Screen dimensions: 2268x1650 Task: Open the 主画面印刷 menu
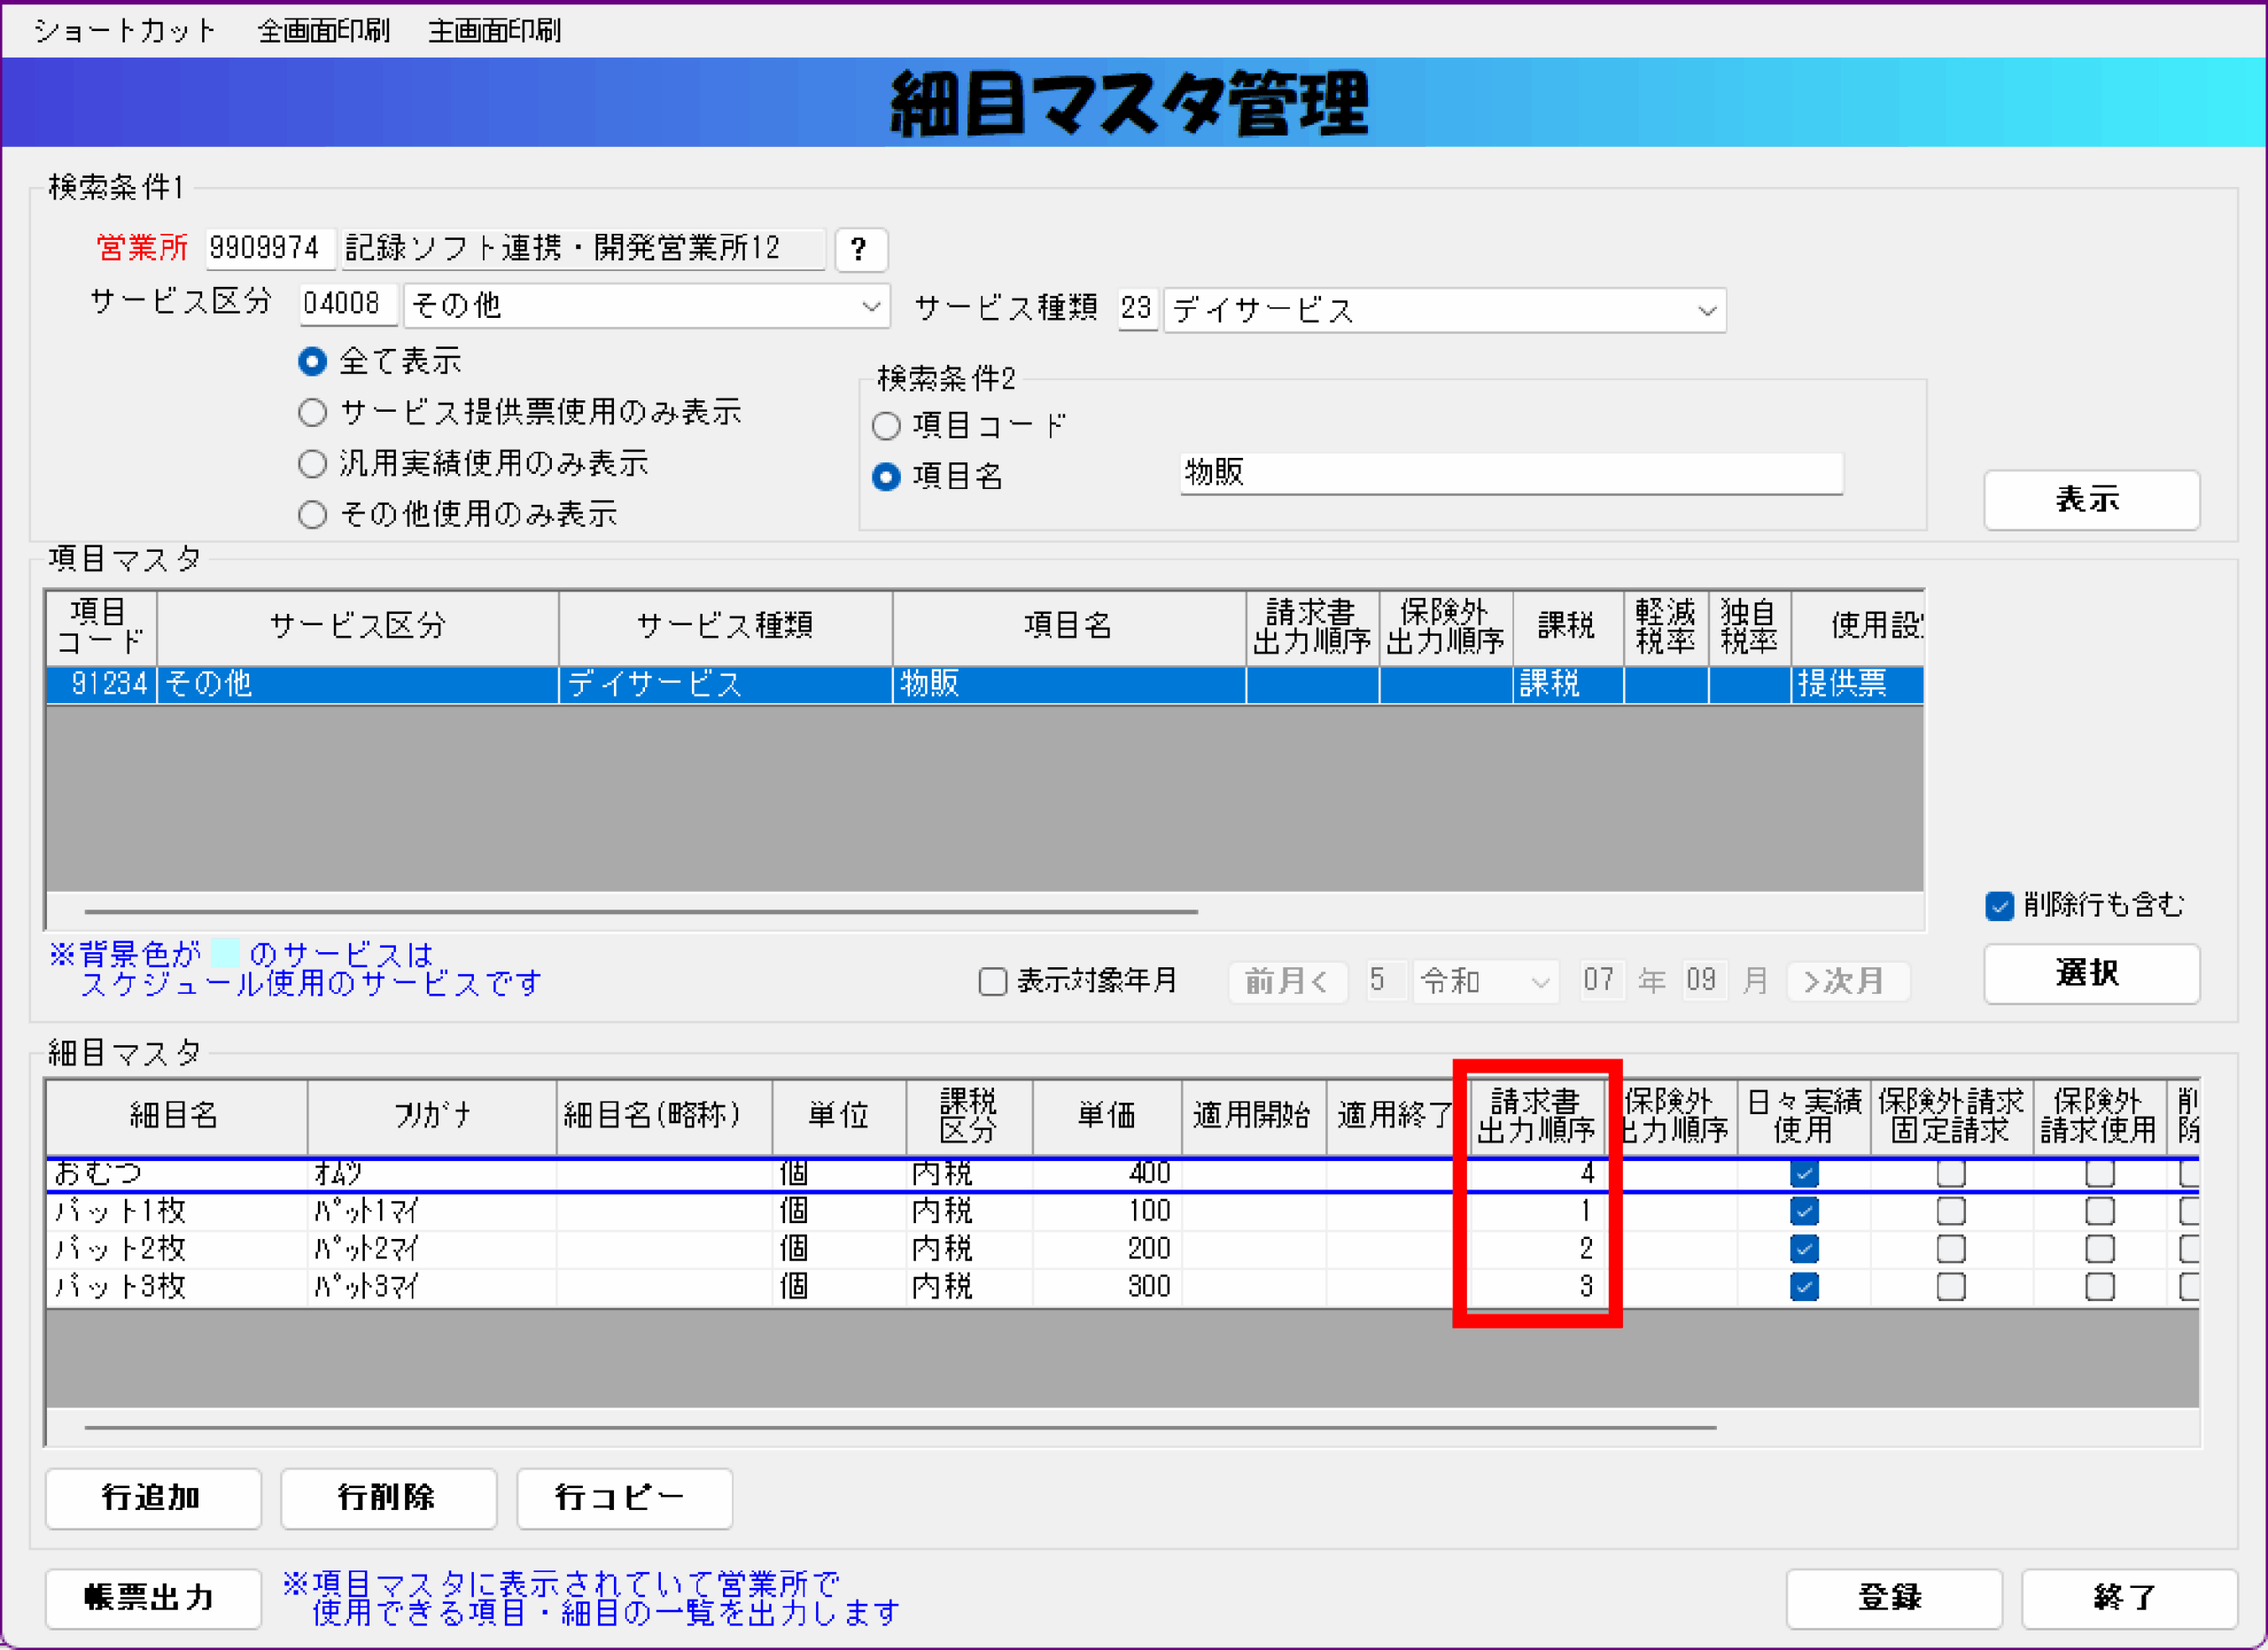tap(494, 31)
